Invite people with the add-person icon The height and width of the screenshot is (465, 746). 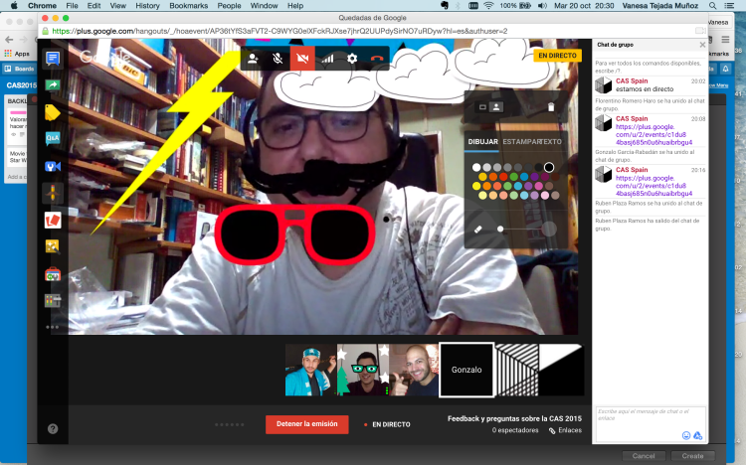click(x=253, y=59)
